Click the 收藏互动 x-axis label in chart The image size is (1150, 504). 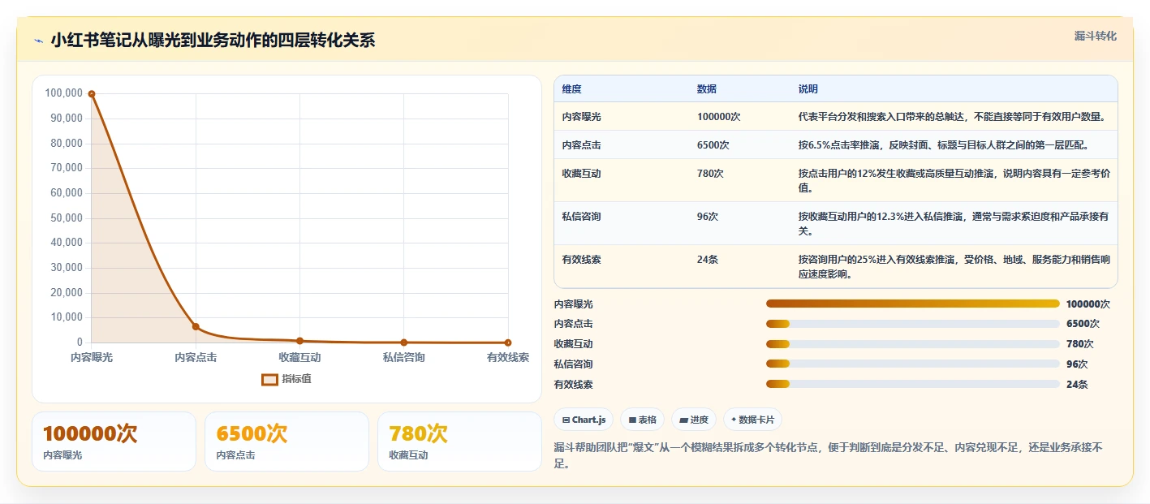[299, 357]
